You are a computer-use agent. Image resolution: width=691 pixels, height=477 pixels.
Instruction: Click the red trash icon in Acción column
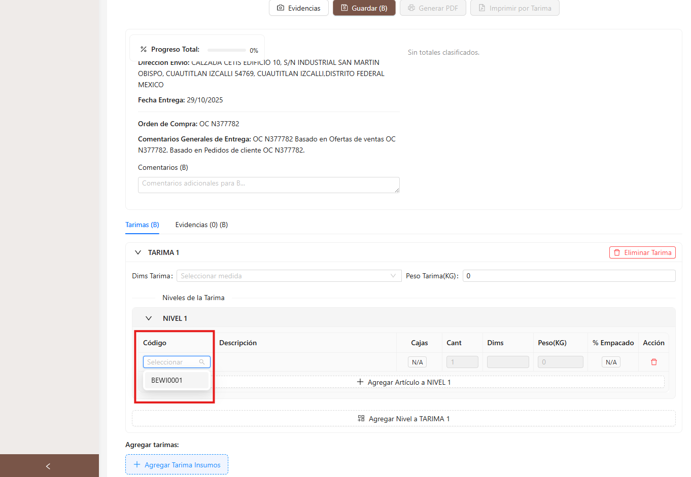click(654, 362)
